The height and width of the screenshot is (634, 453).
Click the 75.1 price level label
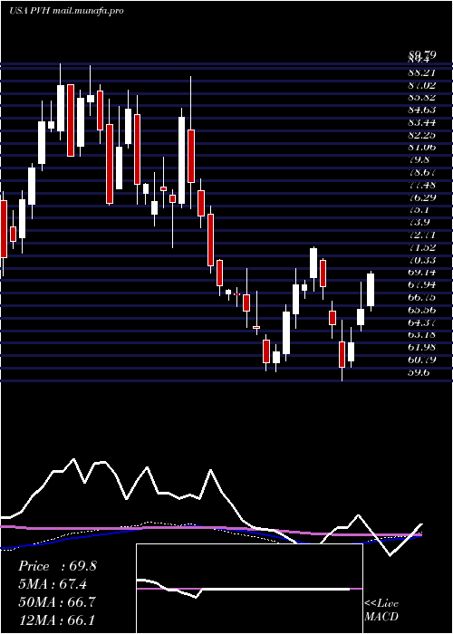tap(419, 210)
